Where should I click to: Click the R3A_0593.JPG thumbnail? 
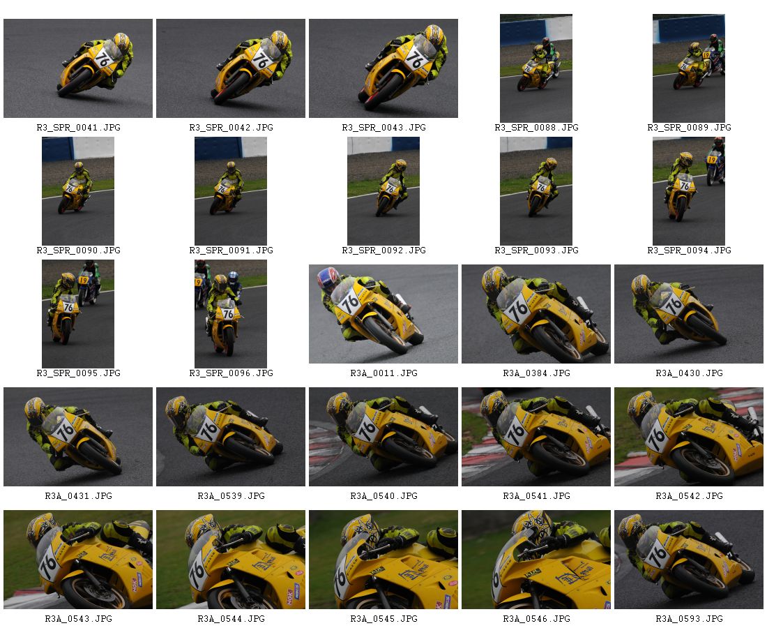click(x=689, y=560)
